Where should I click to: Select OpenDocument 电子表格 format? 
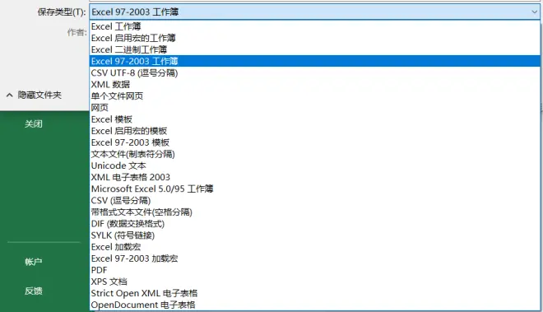(x=315, y=305)
